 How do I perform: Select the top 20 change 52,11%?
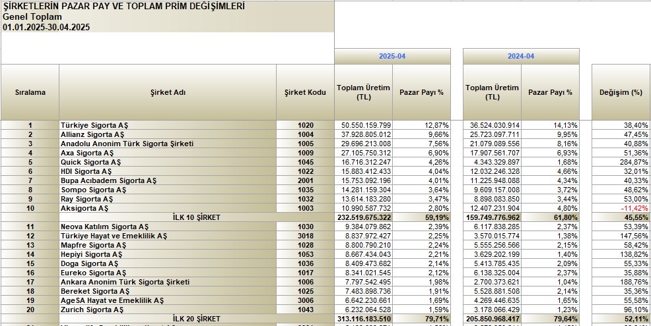(x=621, y=319)
